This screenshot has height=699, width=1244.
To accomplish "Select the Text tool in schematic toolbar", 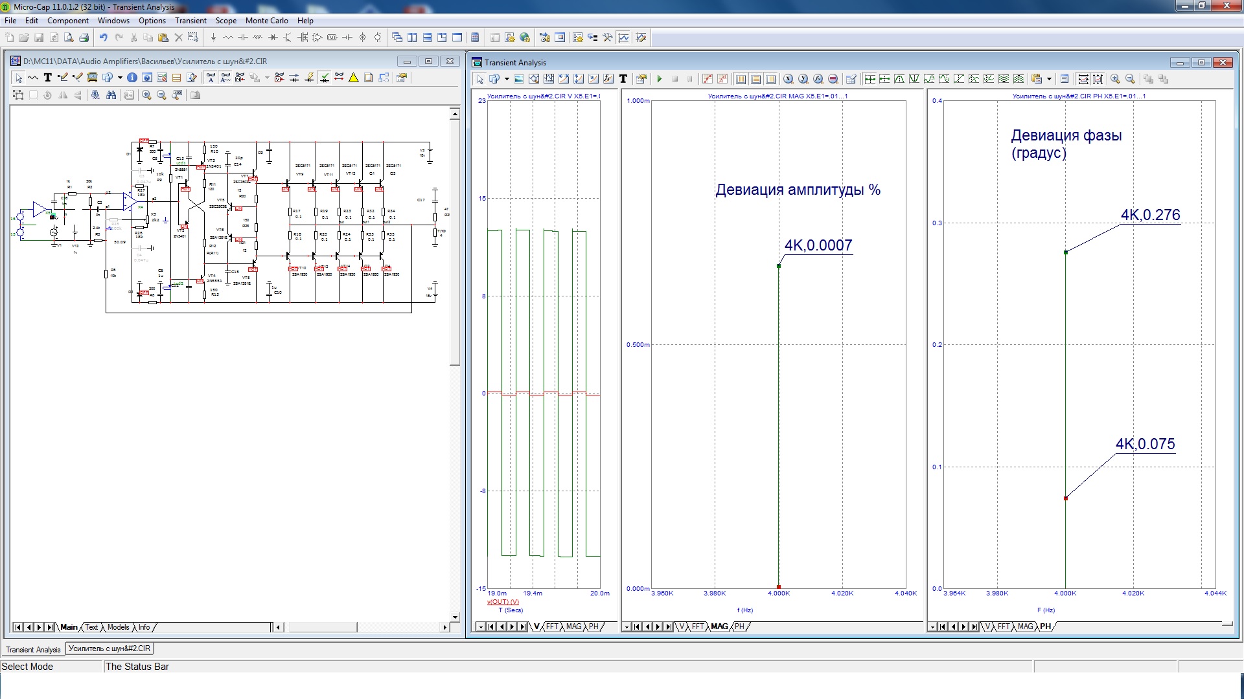I will coord(47,78).
